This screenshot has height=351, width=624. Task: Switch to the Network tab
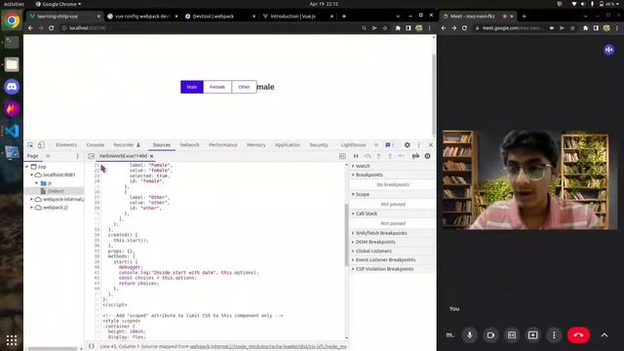189,145
